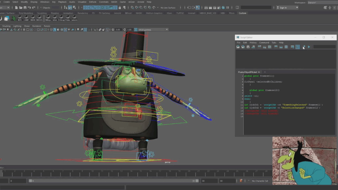Toggle Echo All Commands in Script Editor
Screen dimensions: 338x190
click(292, 47)
